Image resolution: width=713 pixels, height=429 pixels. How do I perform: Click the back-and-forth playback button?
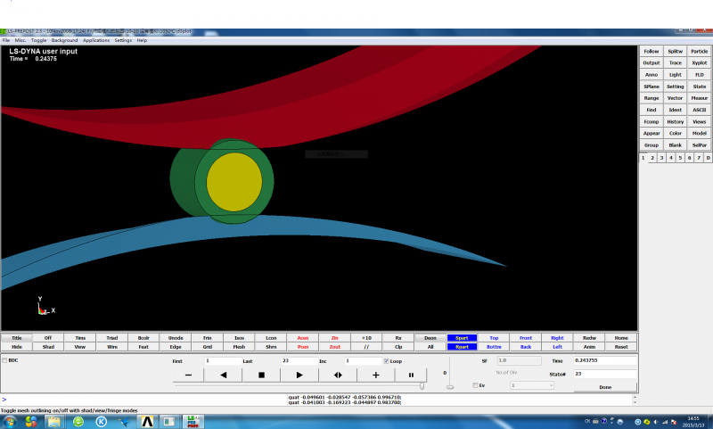(338, 375)
